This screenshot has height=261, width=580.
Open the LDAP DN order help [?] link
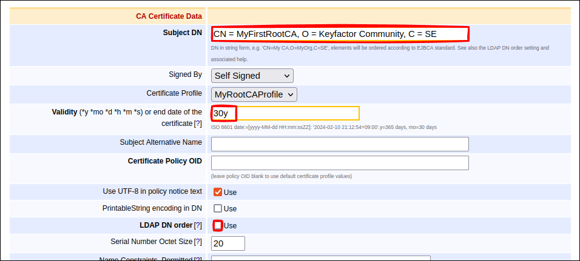click(x=198, y=225)
